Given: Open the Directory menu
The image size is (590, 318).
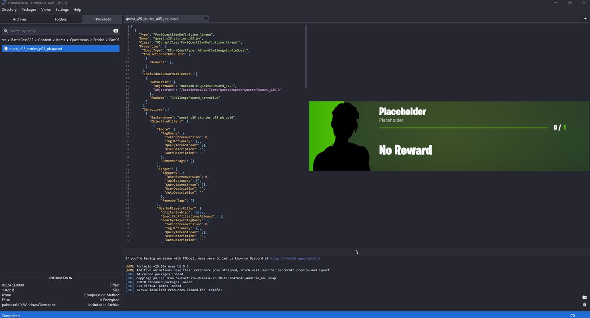Looking at the screenshot, I should (x=9, y=10).
